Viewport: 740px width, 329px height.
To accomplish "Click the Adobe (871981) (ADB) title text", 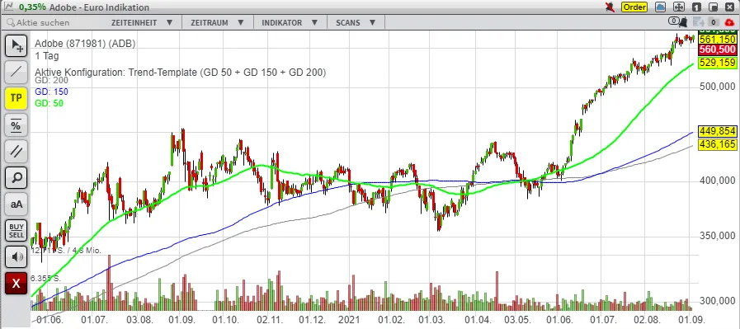I will [85, 44].
